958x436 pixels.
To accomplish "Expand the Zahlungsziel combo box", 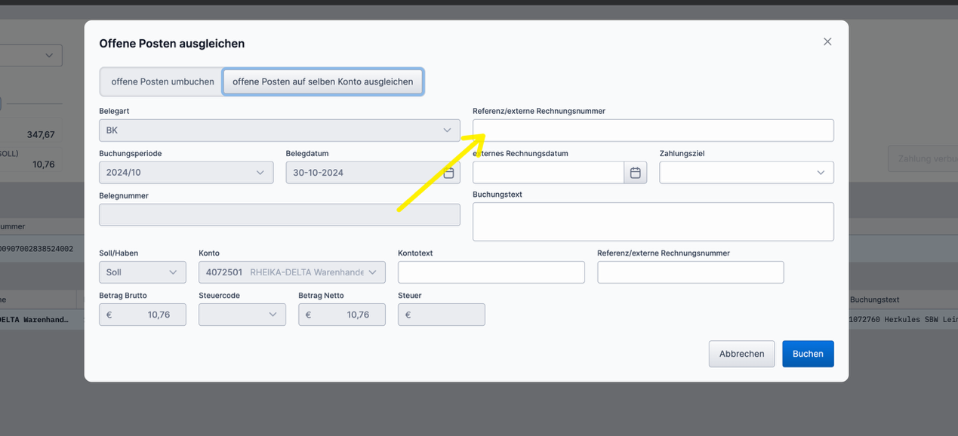I will coord(746,172).
